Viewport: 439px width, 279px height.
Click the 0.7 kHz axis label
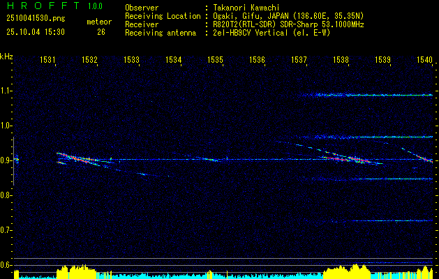coord(6,230)
